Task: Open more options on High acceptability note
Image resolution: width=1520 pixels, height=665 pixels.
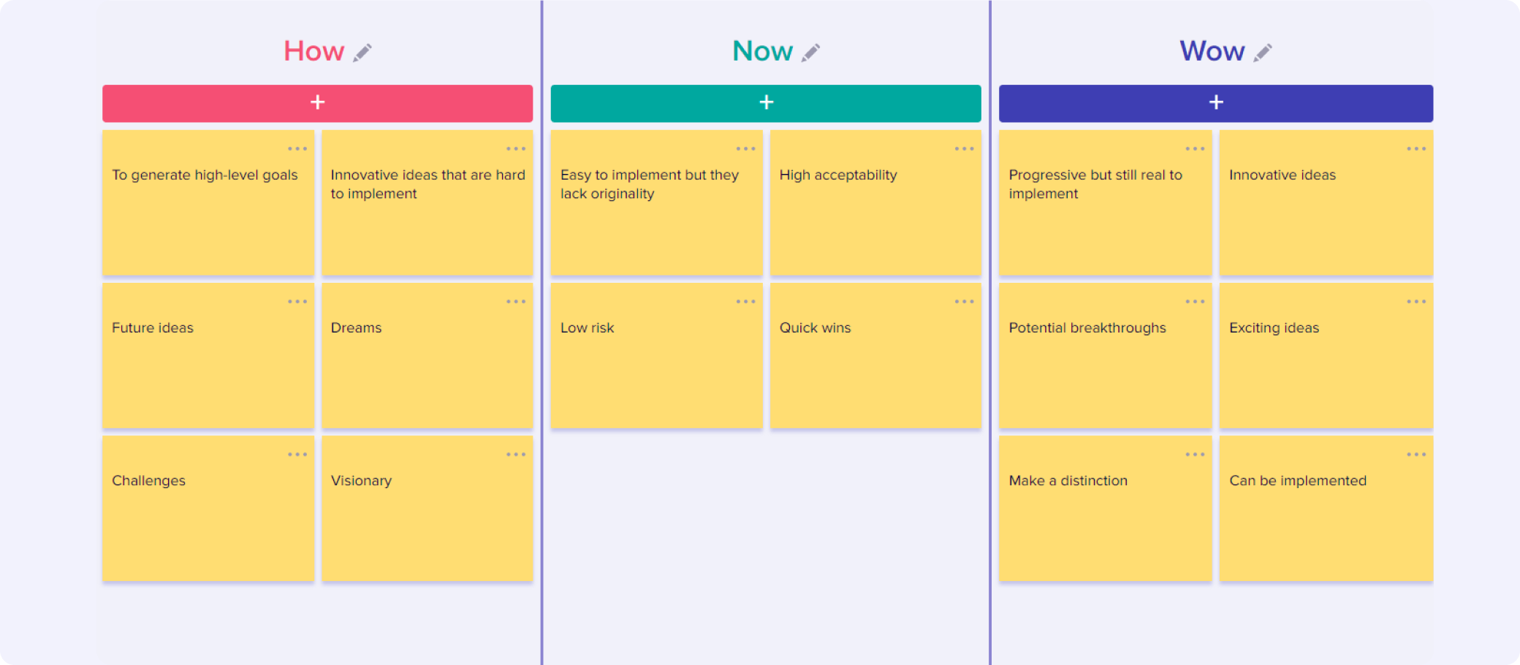Action: coord(965,148)
